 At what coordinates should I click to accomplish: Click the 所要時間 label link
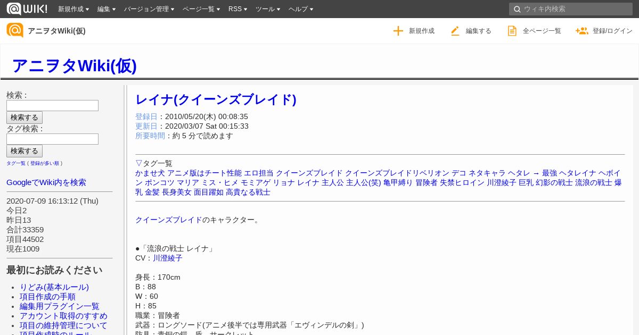(x=150, y=136)
